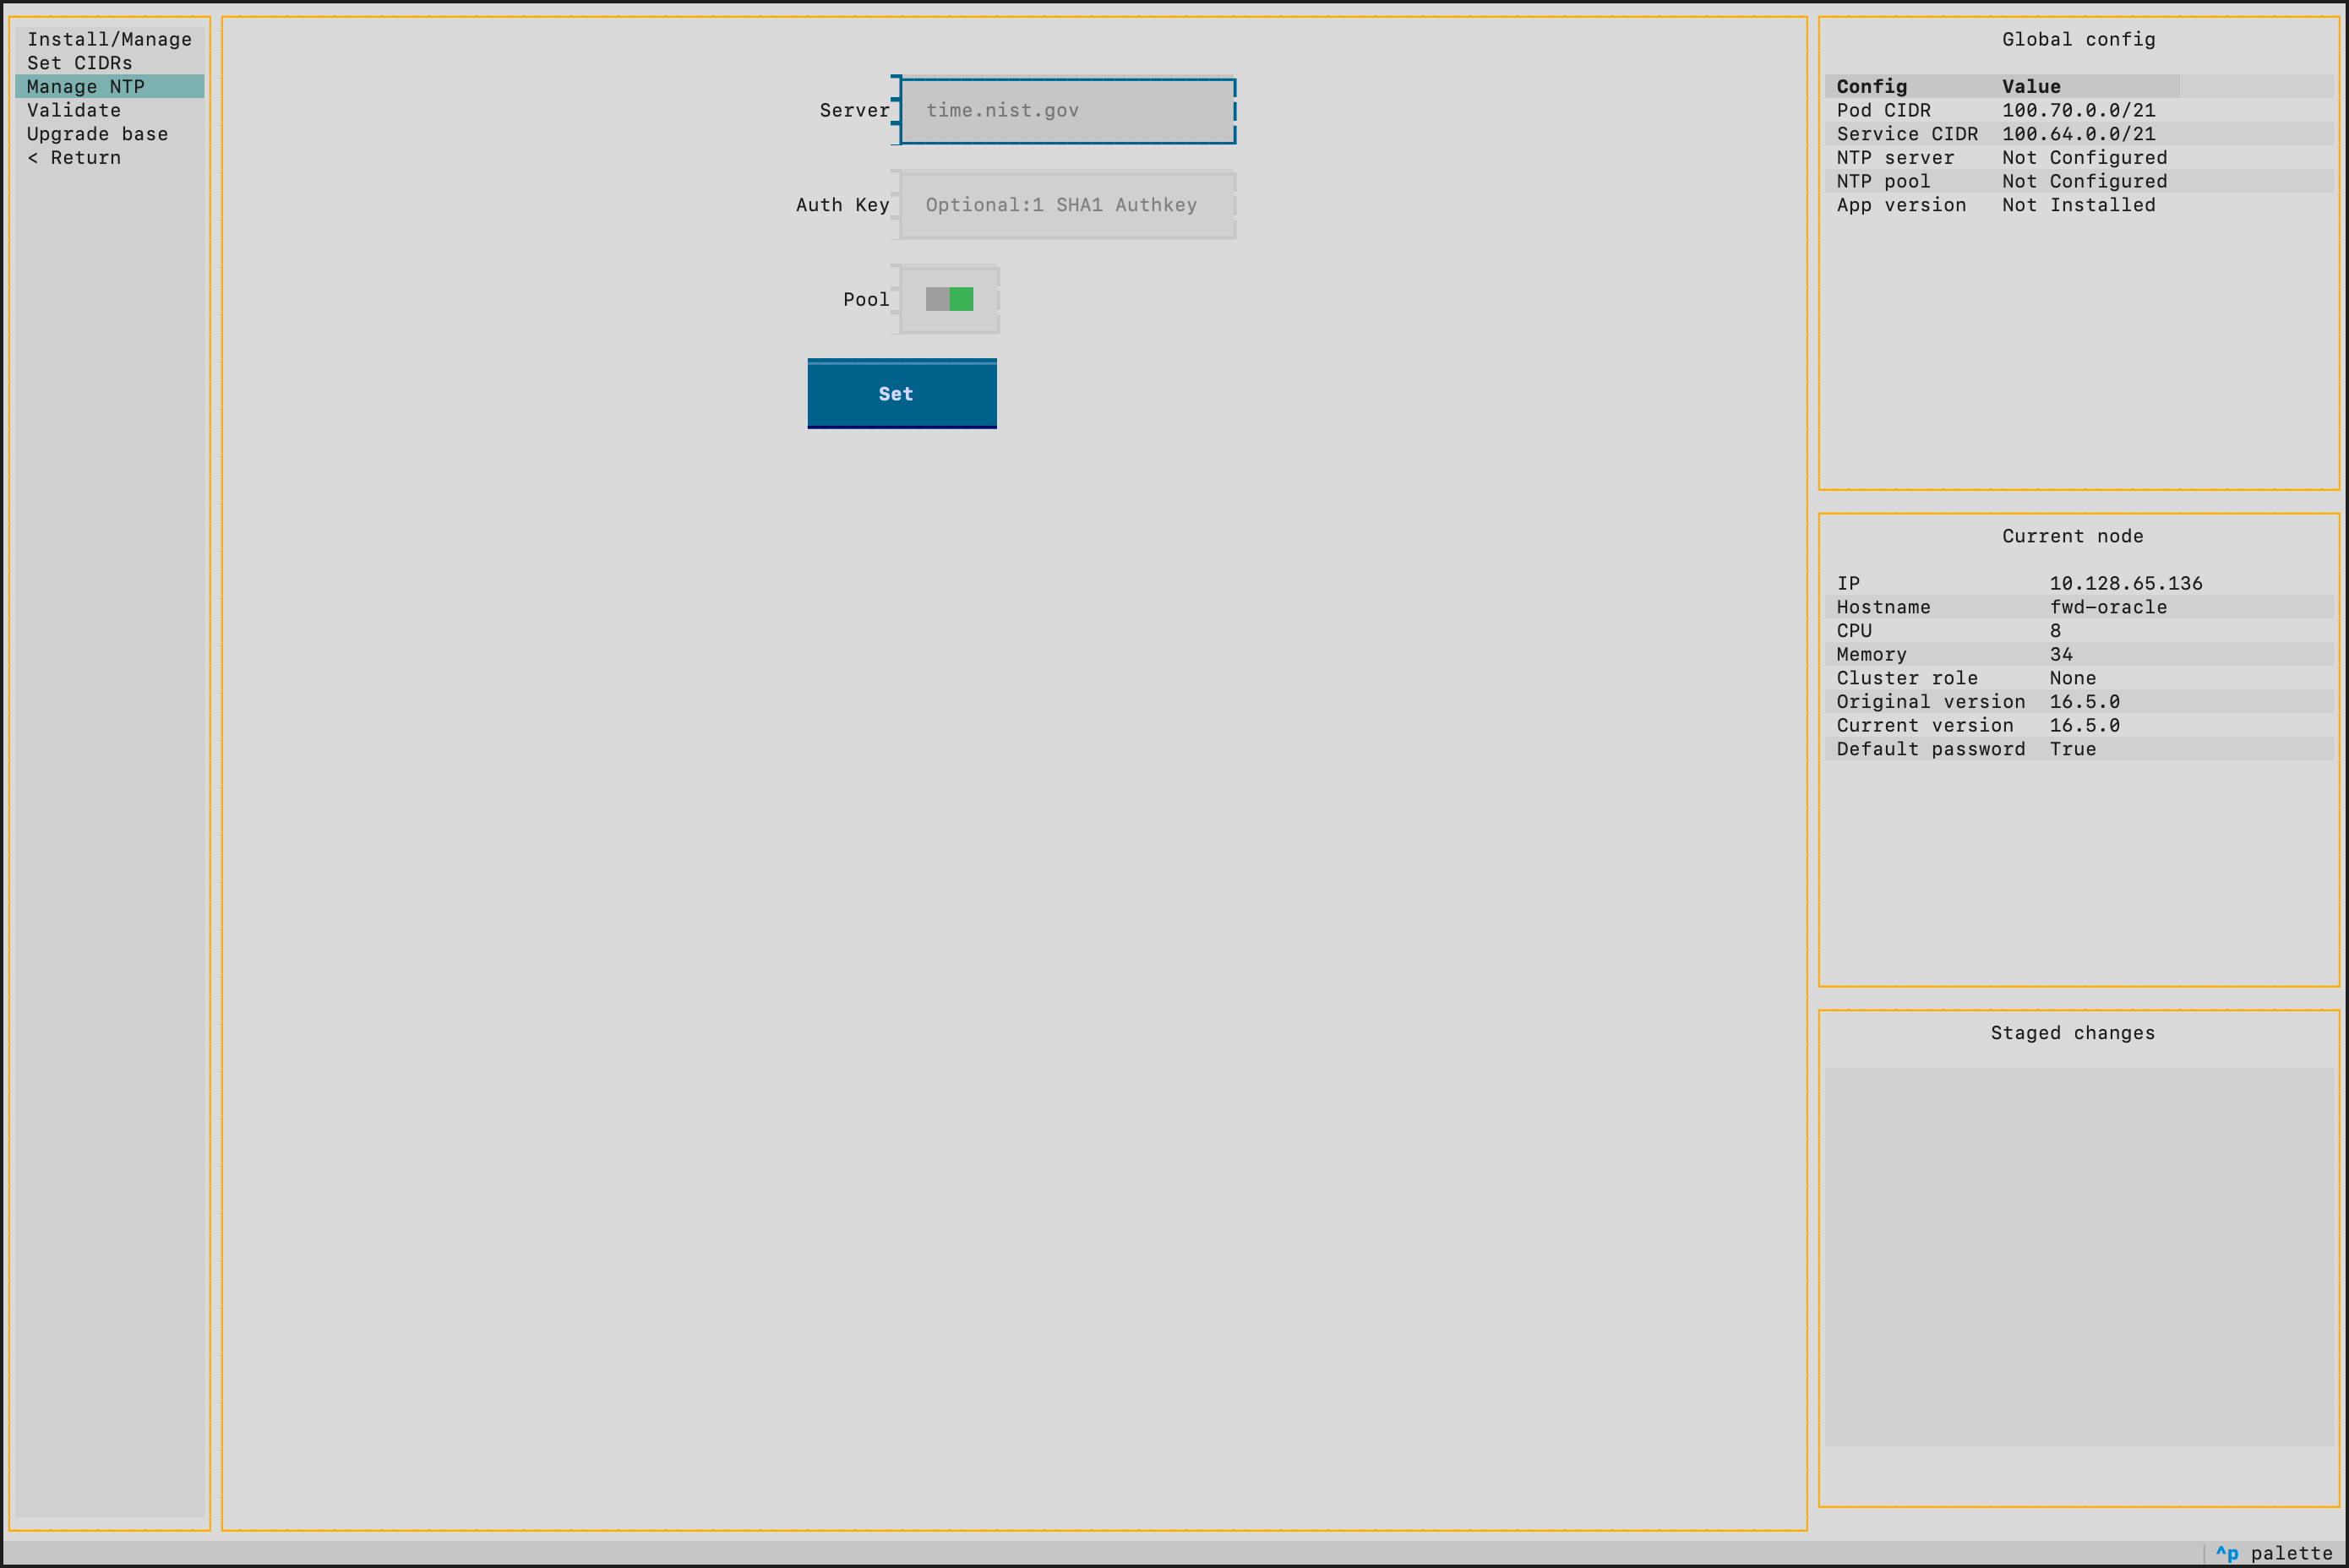
Task: Click the Config column header
Action: [x=1871, y=87]
